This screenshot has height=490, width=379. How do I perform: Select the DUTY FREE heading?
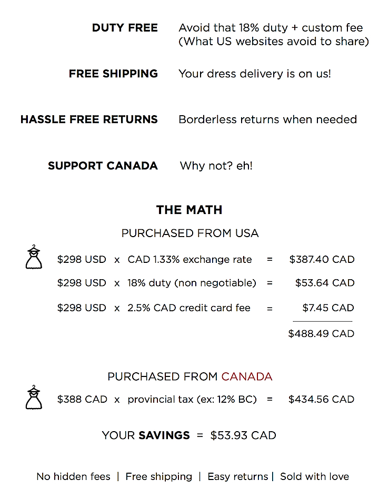(125, 28)
